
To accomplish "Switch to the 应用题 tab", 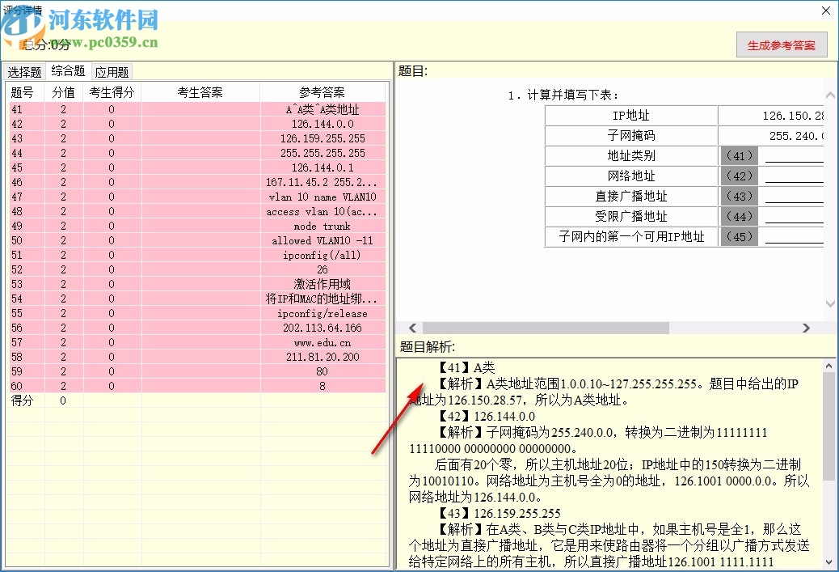I will point(112,72).
